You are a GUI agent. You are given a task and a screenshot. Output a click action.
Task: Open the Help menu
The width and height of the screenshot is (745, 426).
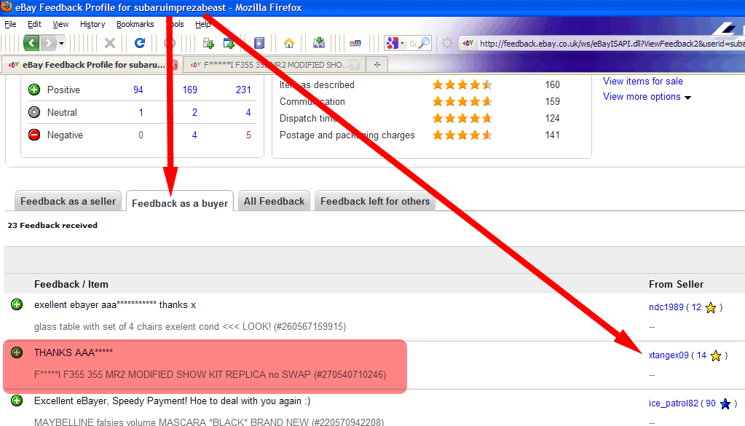(x=203, y=24)
